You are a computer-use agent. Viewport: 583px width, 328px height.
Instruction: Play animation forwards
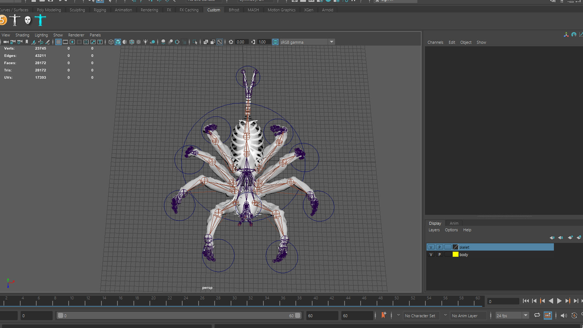point(559,301)
